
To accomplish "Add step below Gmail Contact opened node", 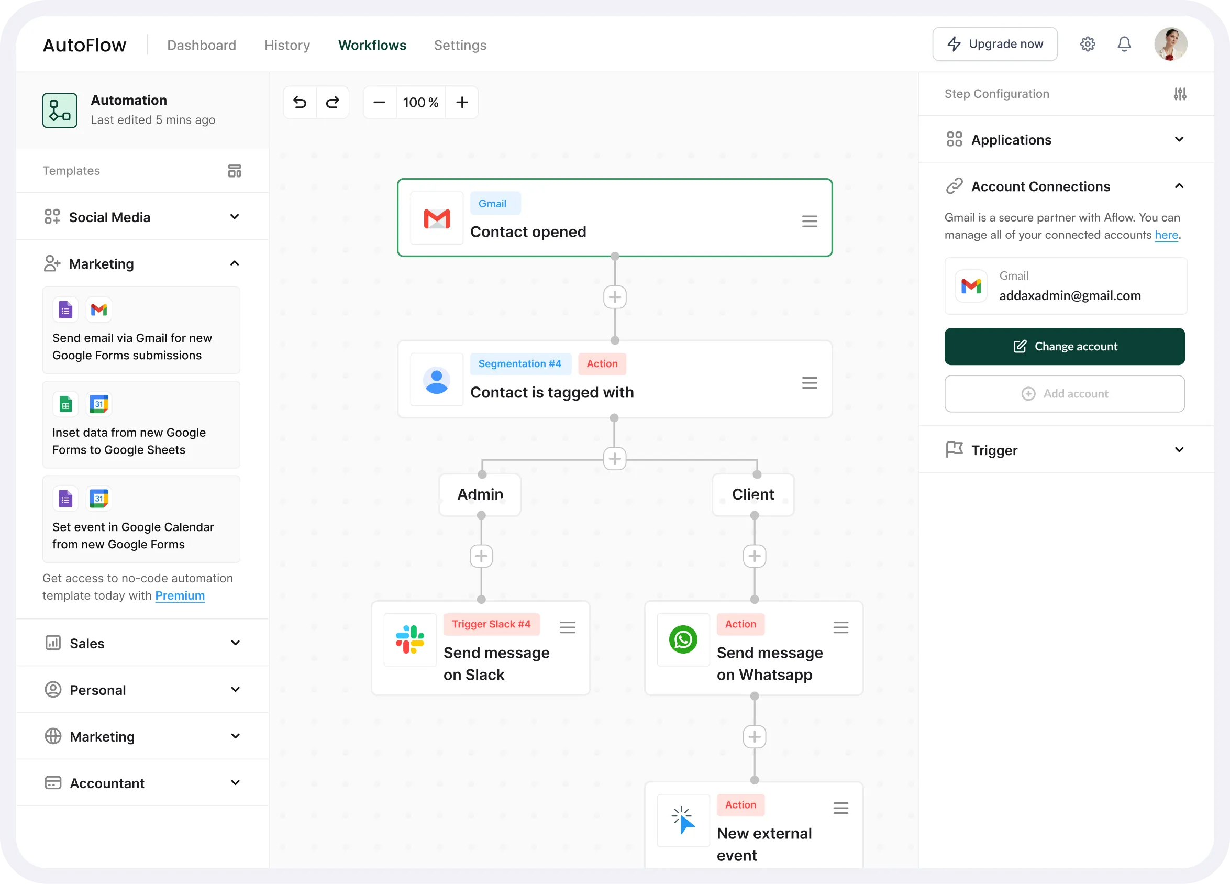I will [614, 297].
